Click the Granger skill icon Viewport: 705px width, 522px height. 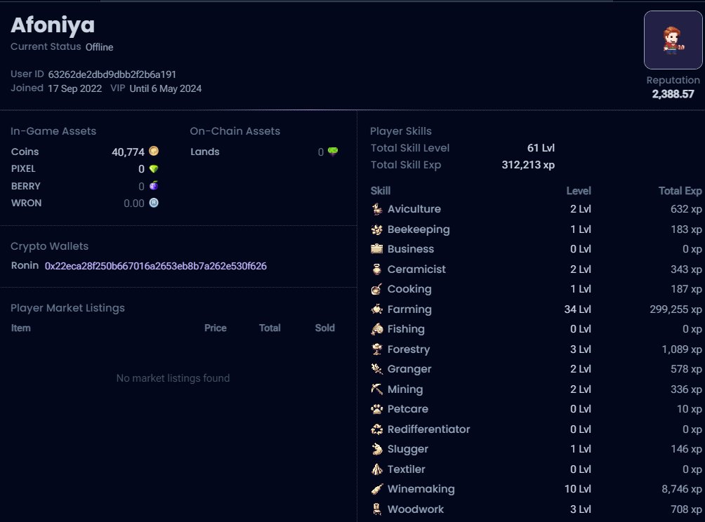[377, 369]
